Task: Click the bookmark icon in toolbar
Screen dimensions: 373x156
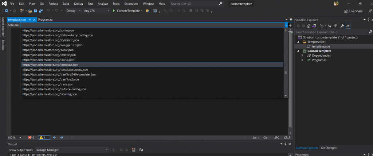Action: coord(191,11)
